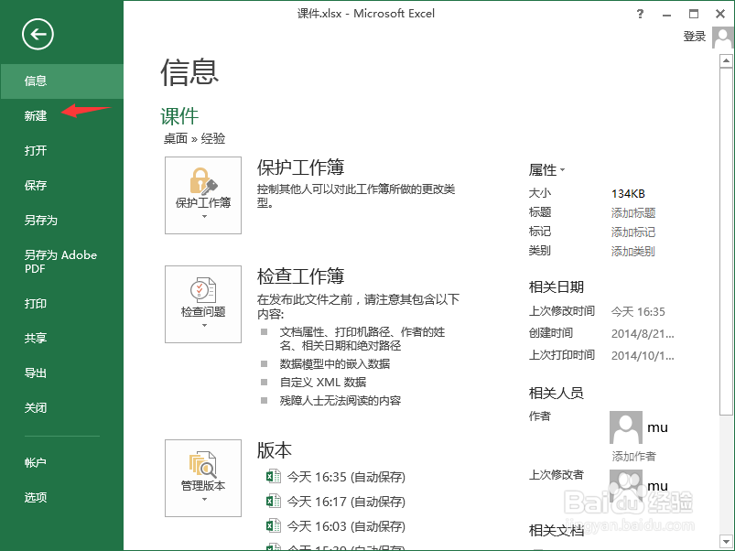Open version 今天 16:03 (自动保存)

pos(346,526)
